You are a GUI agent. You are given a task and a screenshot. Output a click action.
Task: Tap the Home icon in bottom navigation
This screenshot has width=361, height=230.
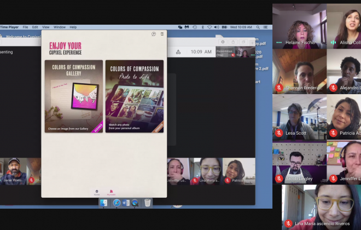97,192
